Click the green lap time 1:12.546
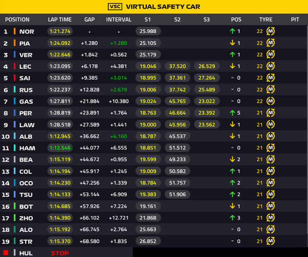 point(60,148)
